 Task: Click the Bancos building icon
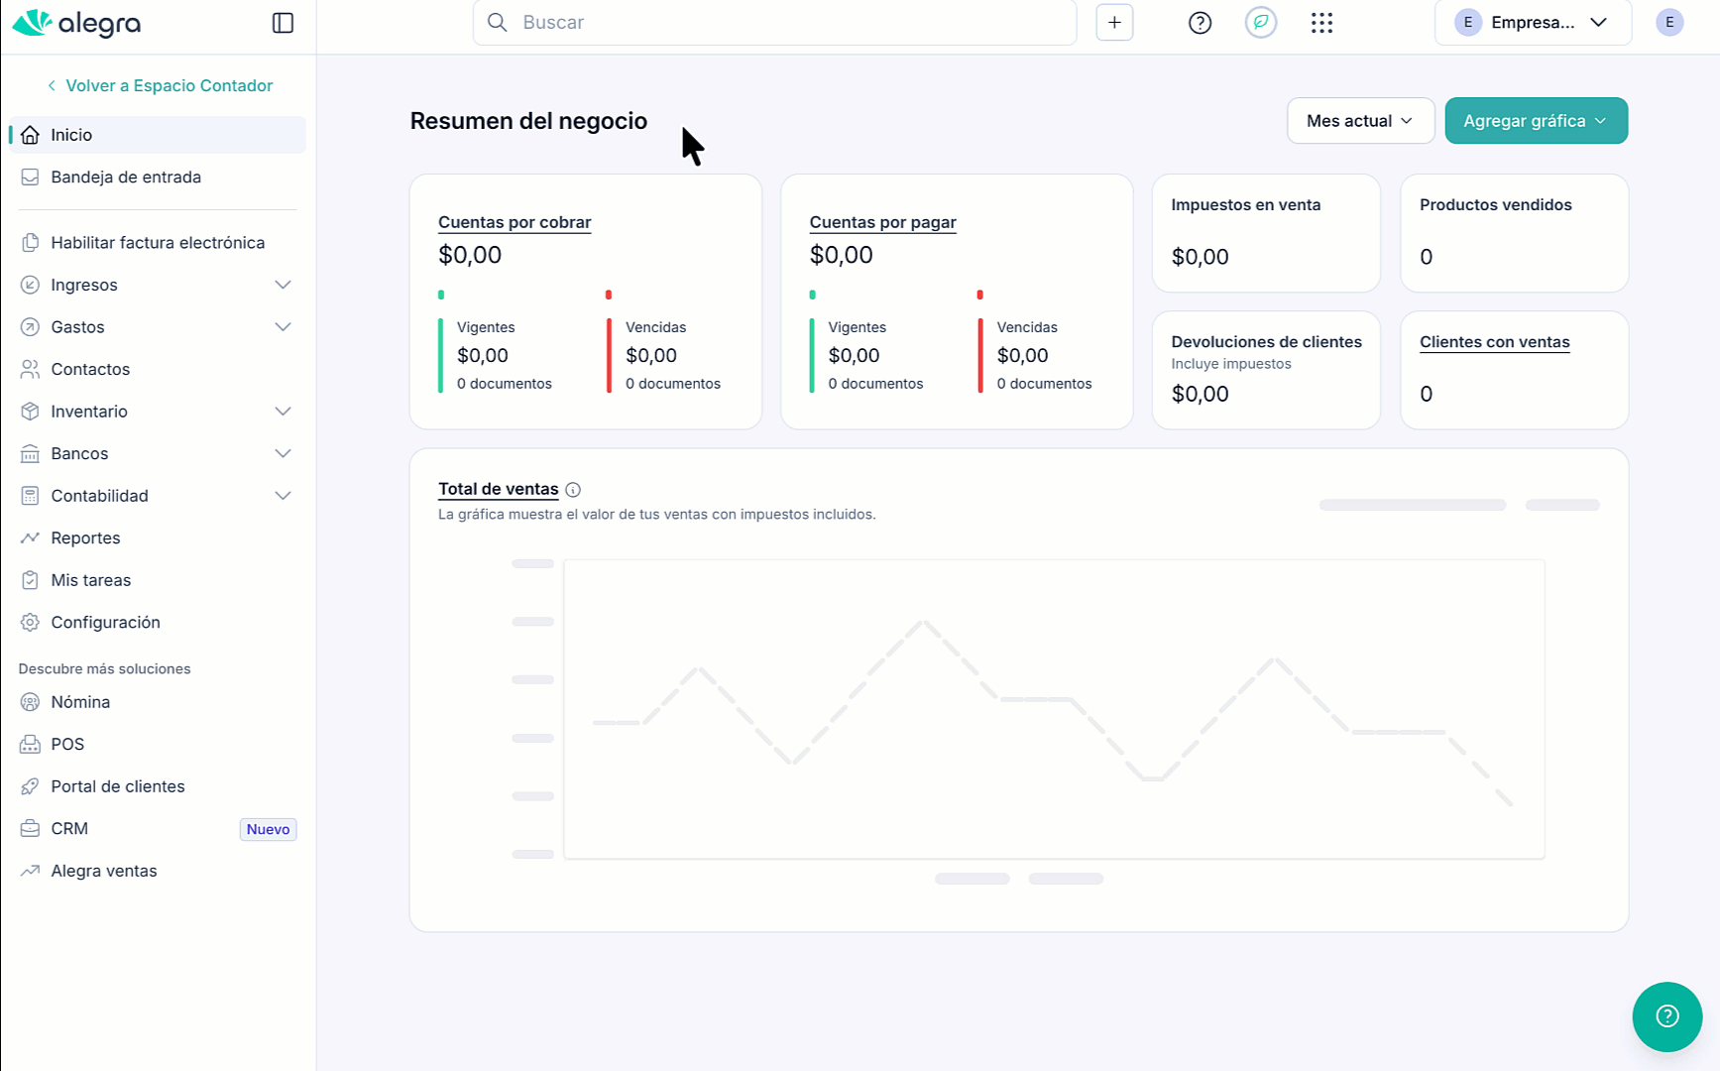(31, 453)
